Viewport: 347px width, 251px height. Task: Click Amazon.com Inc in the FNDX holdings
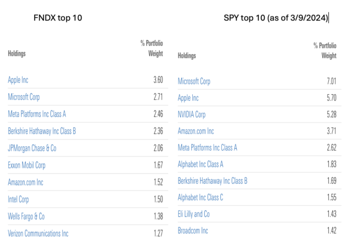(x=25, y=182)
